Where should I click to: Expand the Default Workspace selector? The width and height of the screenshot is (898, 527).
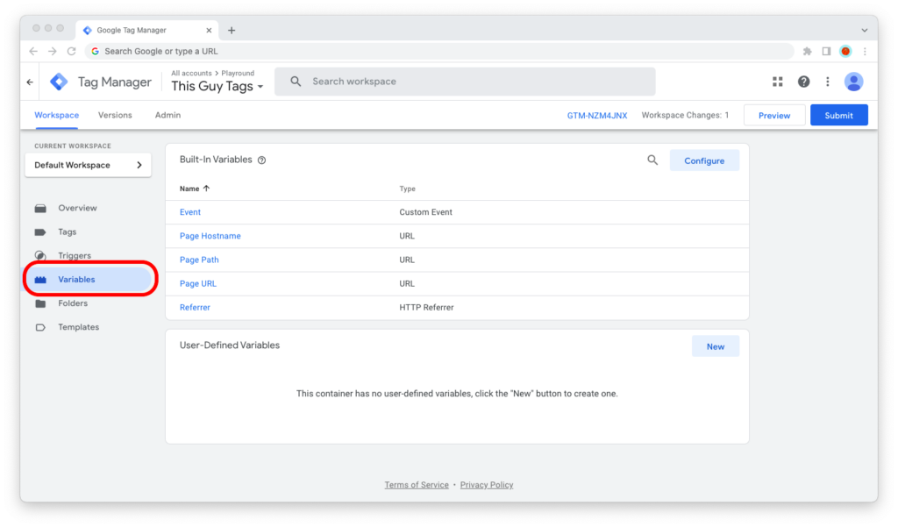click(89, 165)
